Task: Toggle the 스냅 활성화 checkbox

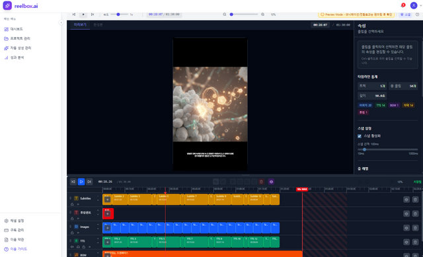Action: point(360,136)
